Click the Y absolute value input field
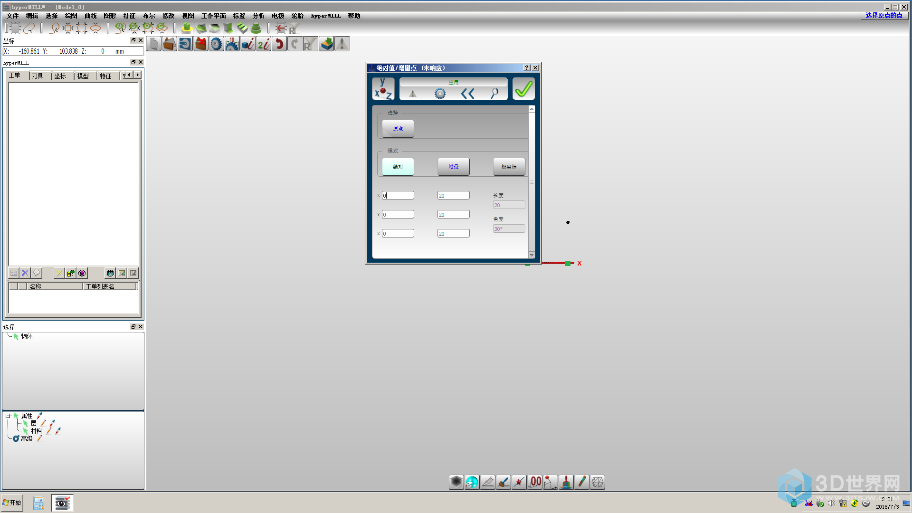 click(398, 214)
